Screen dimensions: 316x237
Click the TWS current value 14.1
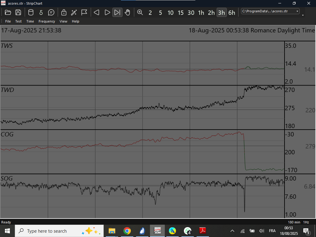tap(310, 69)
